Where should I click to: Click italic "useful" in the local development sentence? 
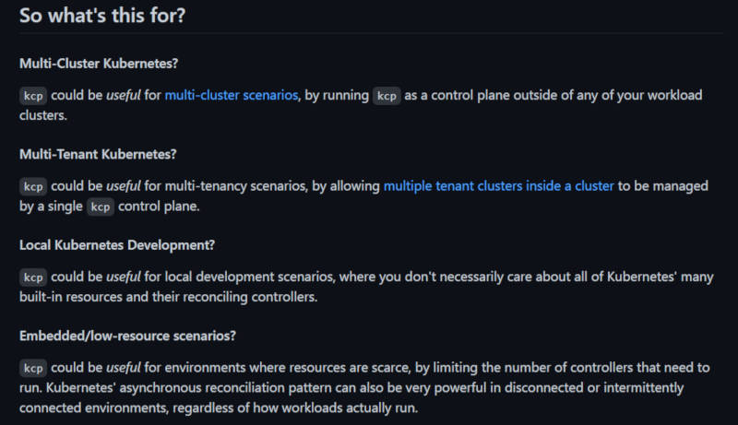point(124,277)
